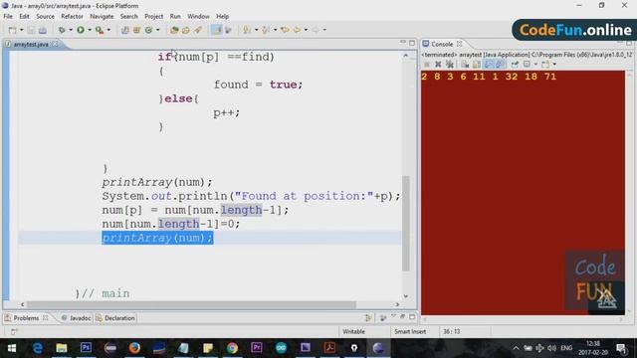Viewport: 637px width, 358px height.
Task: Click the editor horizontal scrollbar thumb
Action: [x=191, y=304]
